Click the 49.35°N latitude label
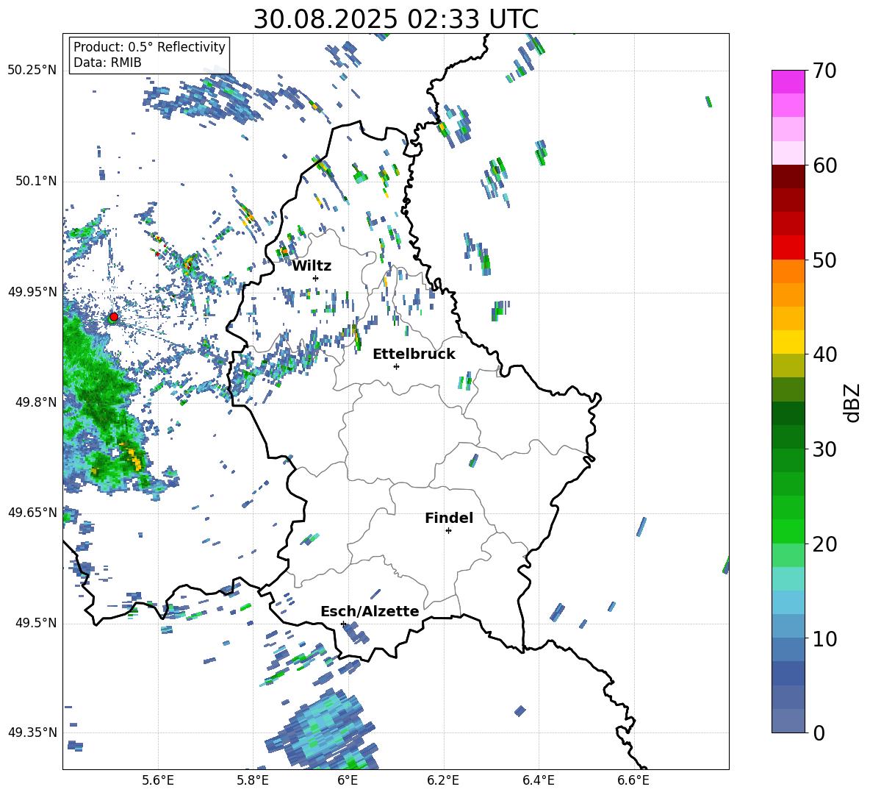The height and width of the screenshot is (795, 870). coord(32,732)
